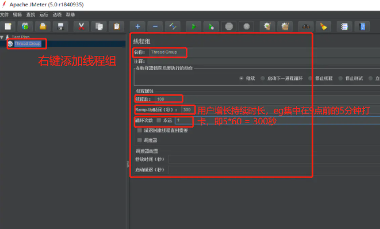Open the 查找 menu
The image size is (380, 229).
30,14
